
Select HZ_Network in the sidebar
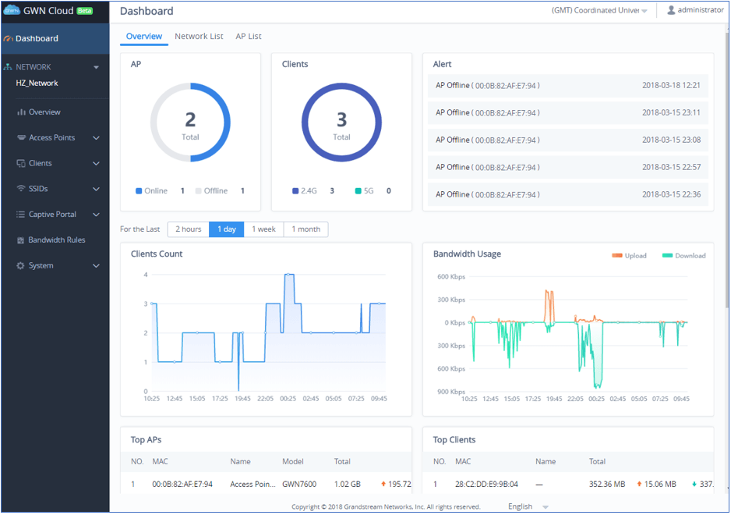pos(37,83)
